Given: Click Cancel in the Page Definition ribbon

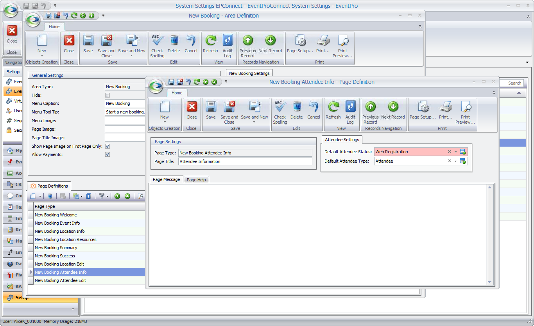Looking at the screenshot, I should click(314, 111).
